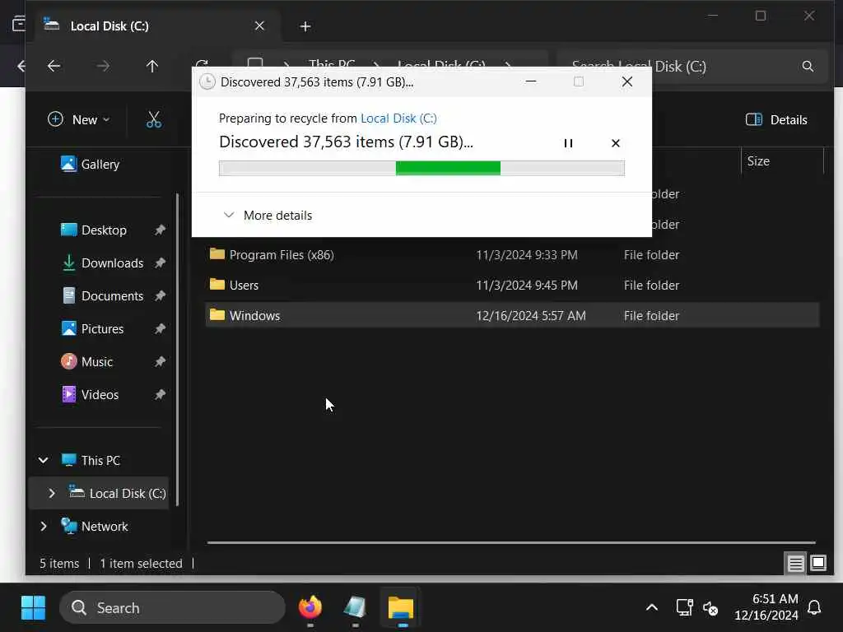
Task: Open Firefox from the taskbar
Action: 310,607
